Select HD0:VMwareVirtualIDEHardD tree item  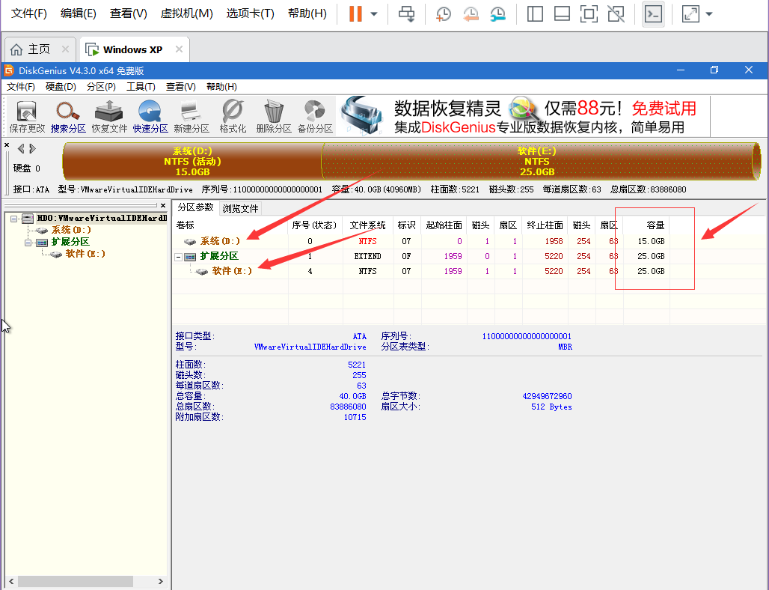tap(102, 218)
